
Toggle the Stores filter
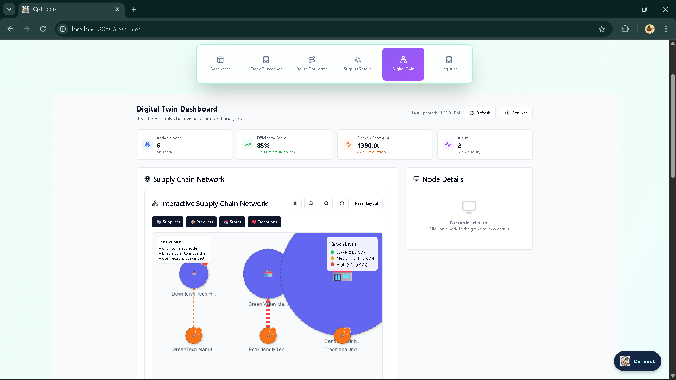click(x=232, y=222)
